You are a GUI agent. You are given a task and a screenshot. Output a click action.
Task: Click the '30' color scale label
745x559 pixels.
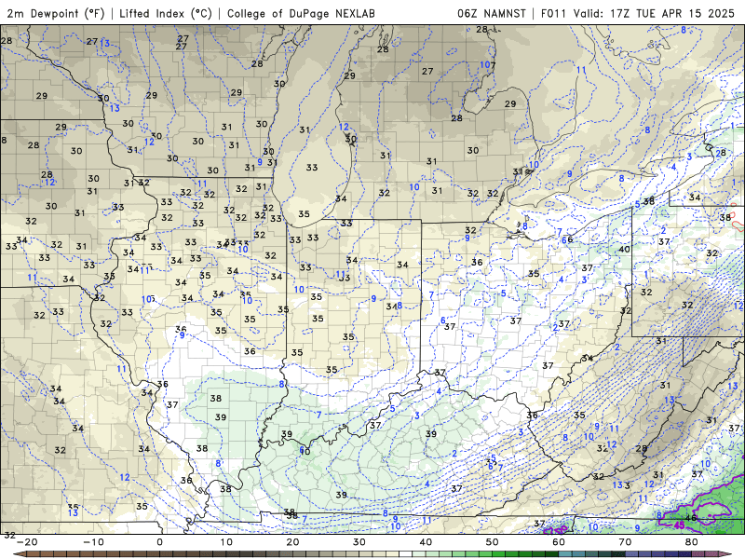(359, 542)
